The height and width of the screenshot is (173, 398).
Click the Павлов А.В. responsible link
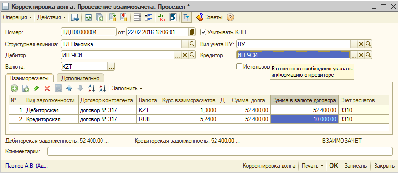point(26,166)
